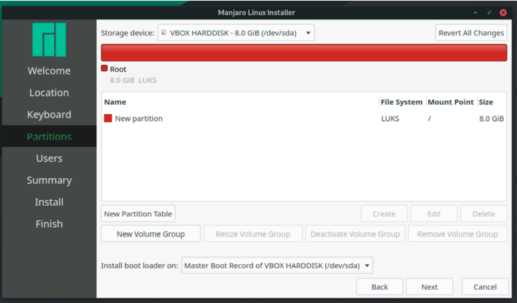Select the red partition bar graphic
The height and width of the screenshot is (303, 517).
point(304,53)
